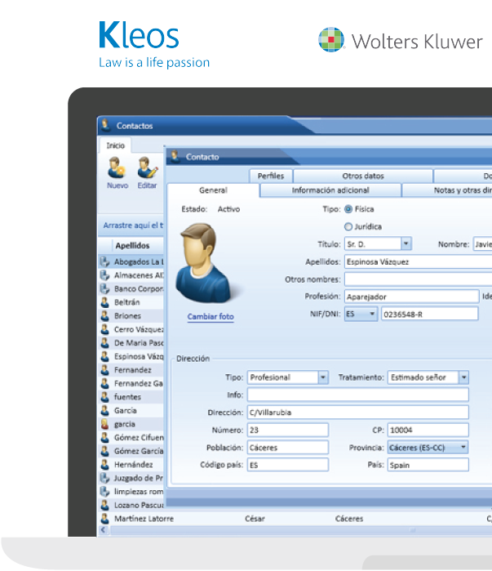Click the Nuevo contact icon
This screenshot has width=492, height=571.
[x=117, y=168]
